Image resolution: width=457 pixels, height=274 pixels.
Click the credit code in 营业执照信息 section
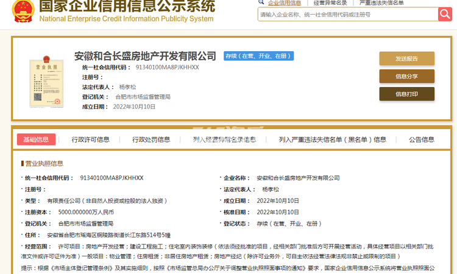tap(112, 178)
